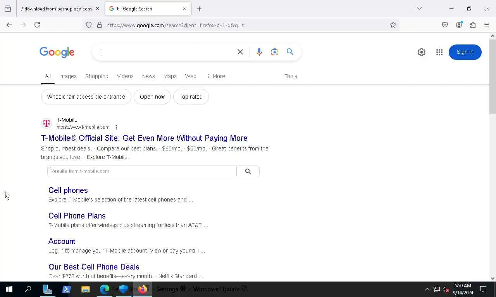Switch to the bashupload.com browser tab

pyautogui.click(x=56, y=9)
